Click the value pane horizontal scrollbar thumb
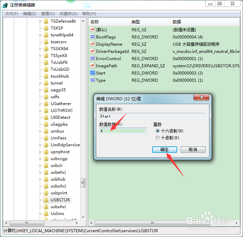243x237 pixels. (x=152, y=223)
